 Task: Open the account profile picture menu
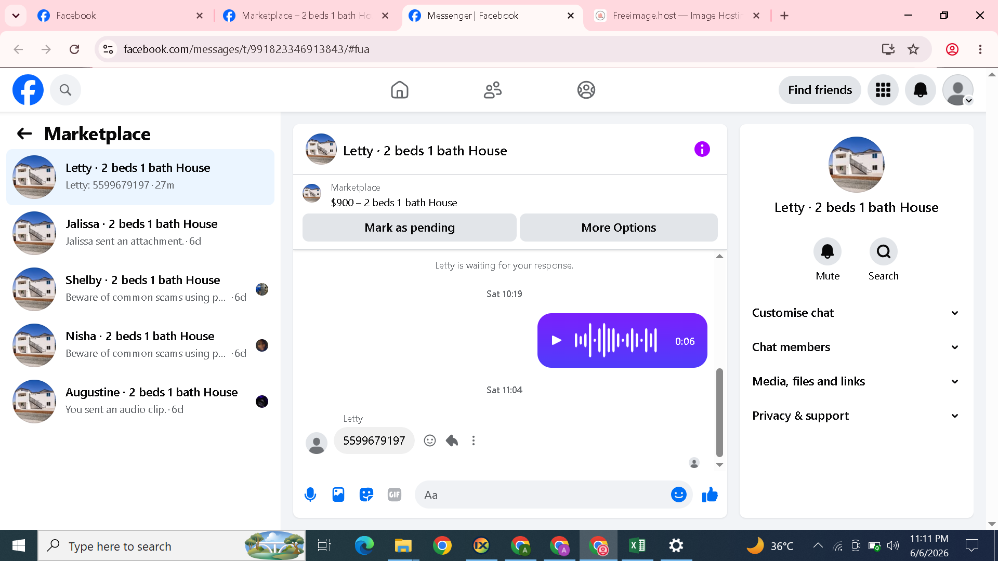958,90
